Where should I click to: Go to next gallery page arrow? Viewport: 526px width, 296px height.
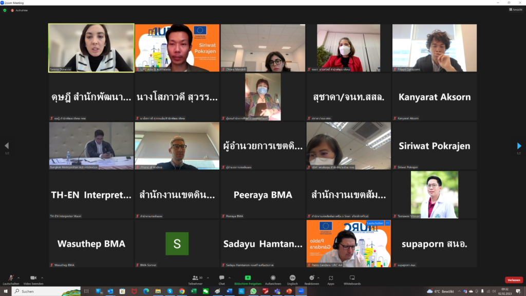click(x=519, y=146)
